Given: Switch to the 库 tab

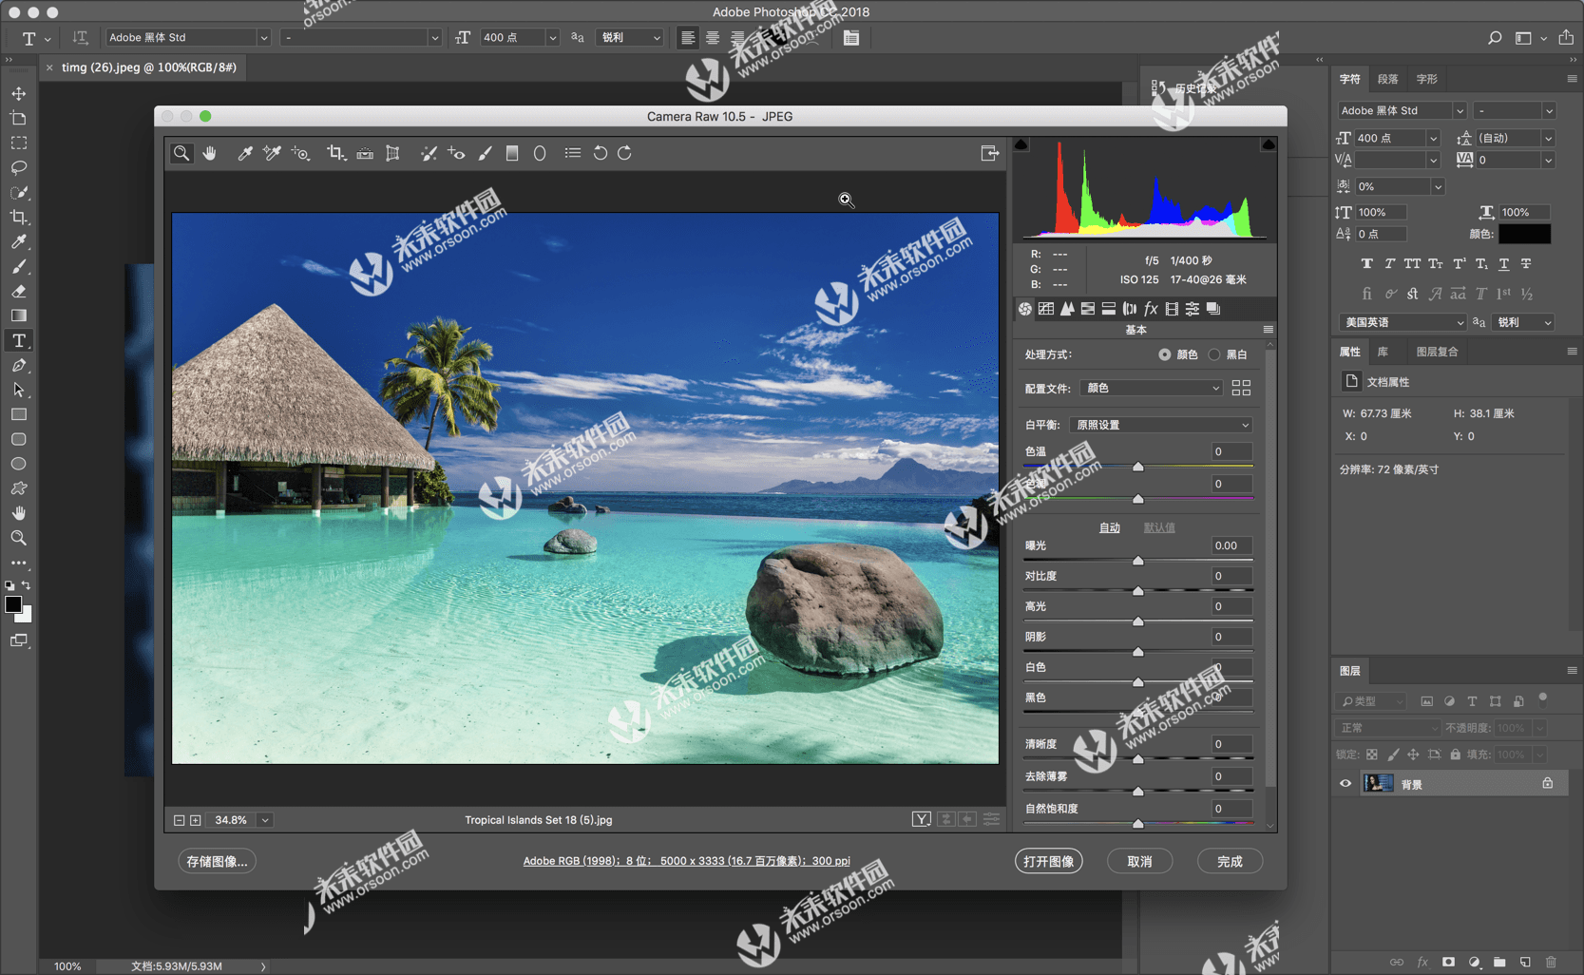Looking at the screenshot, I should pyautogui.click(x=1384, y=352).
